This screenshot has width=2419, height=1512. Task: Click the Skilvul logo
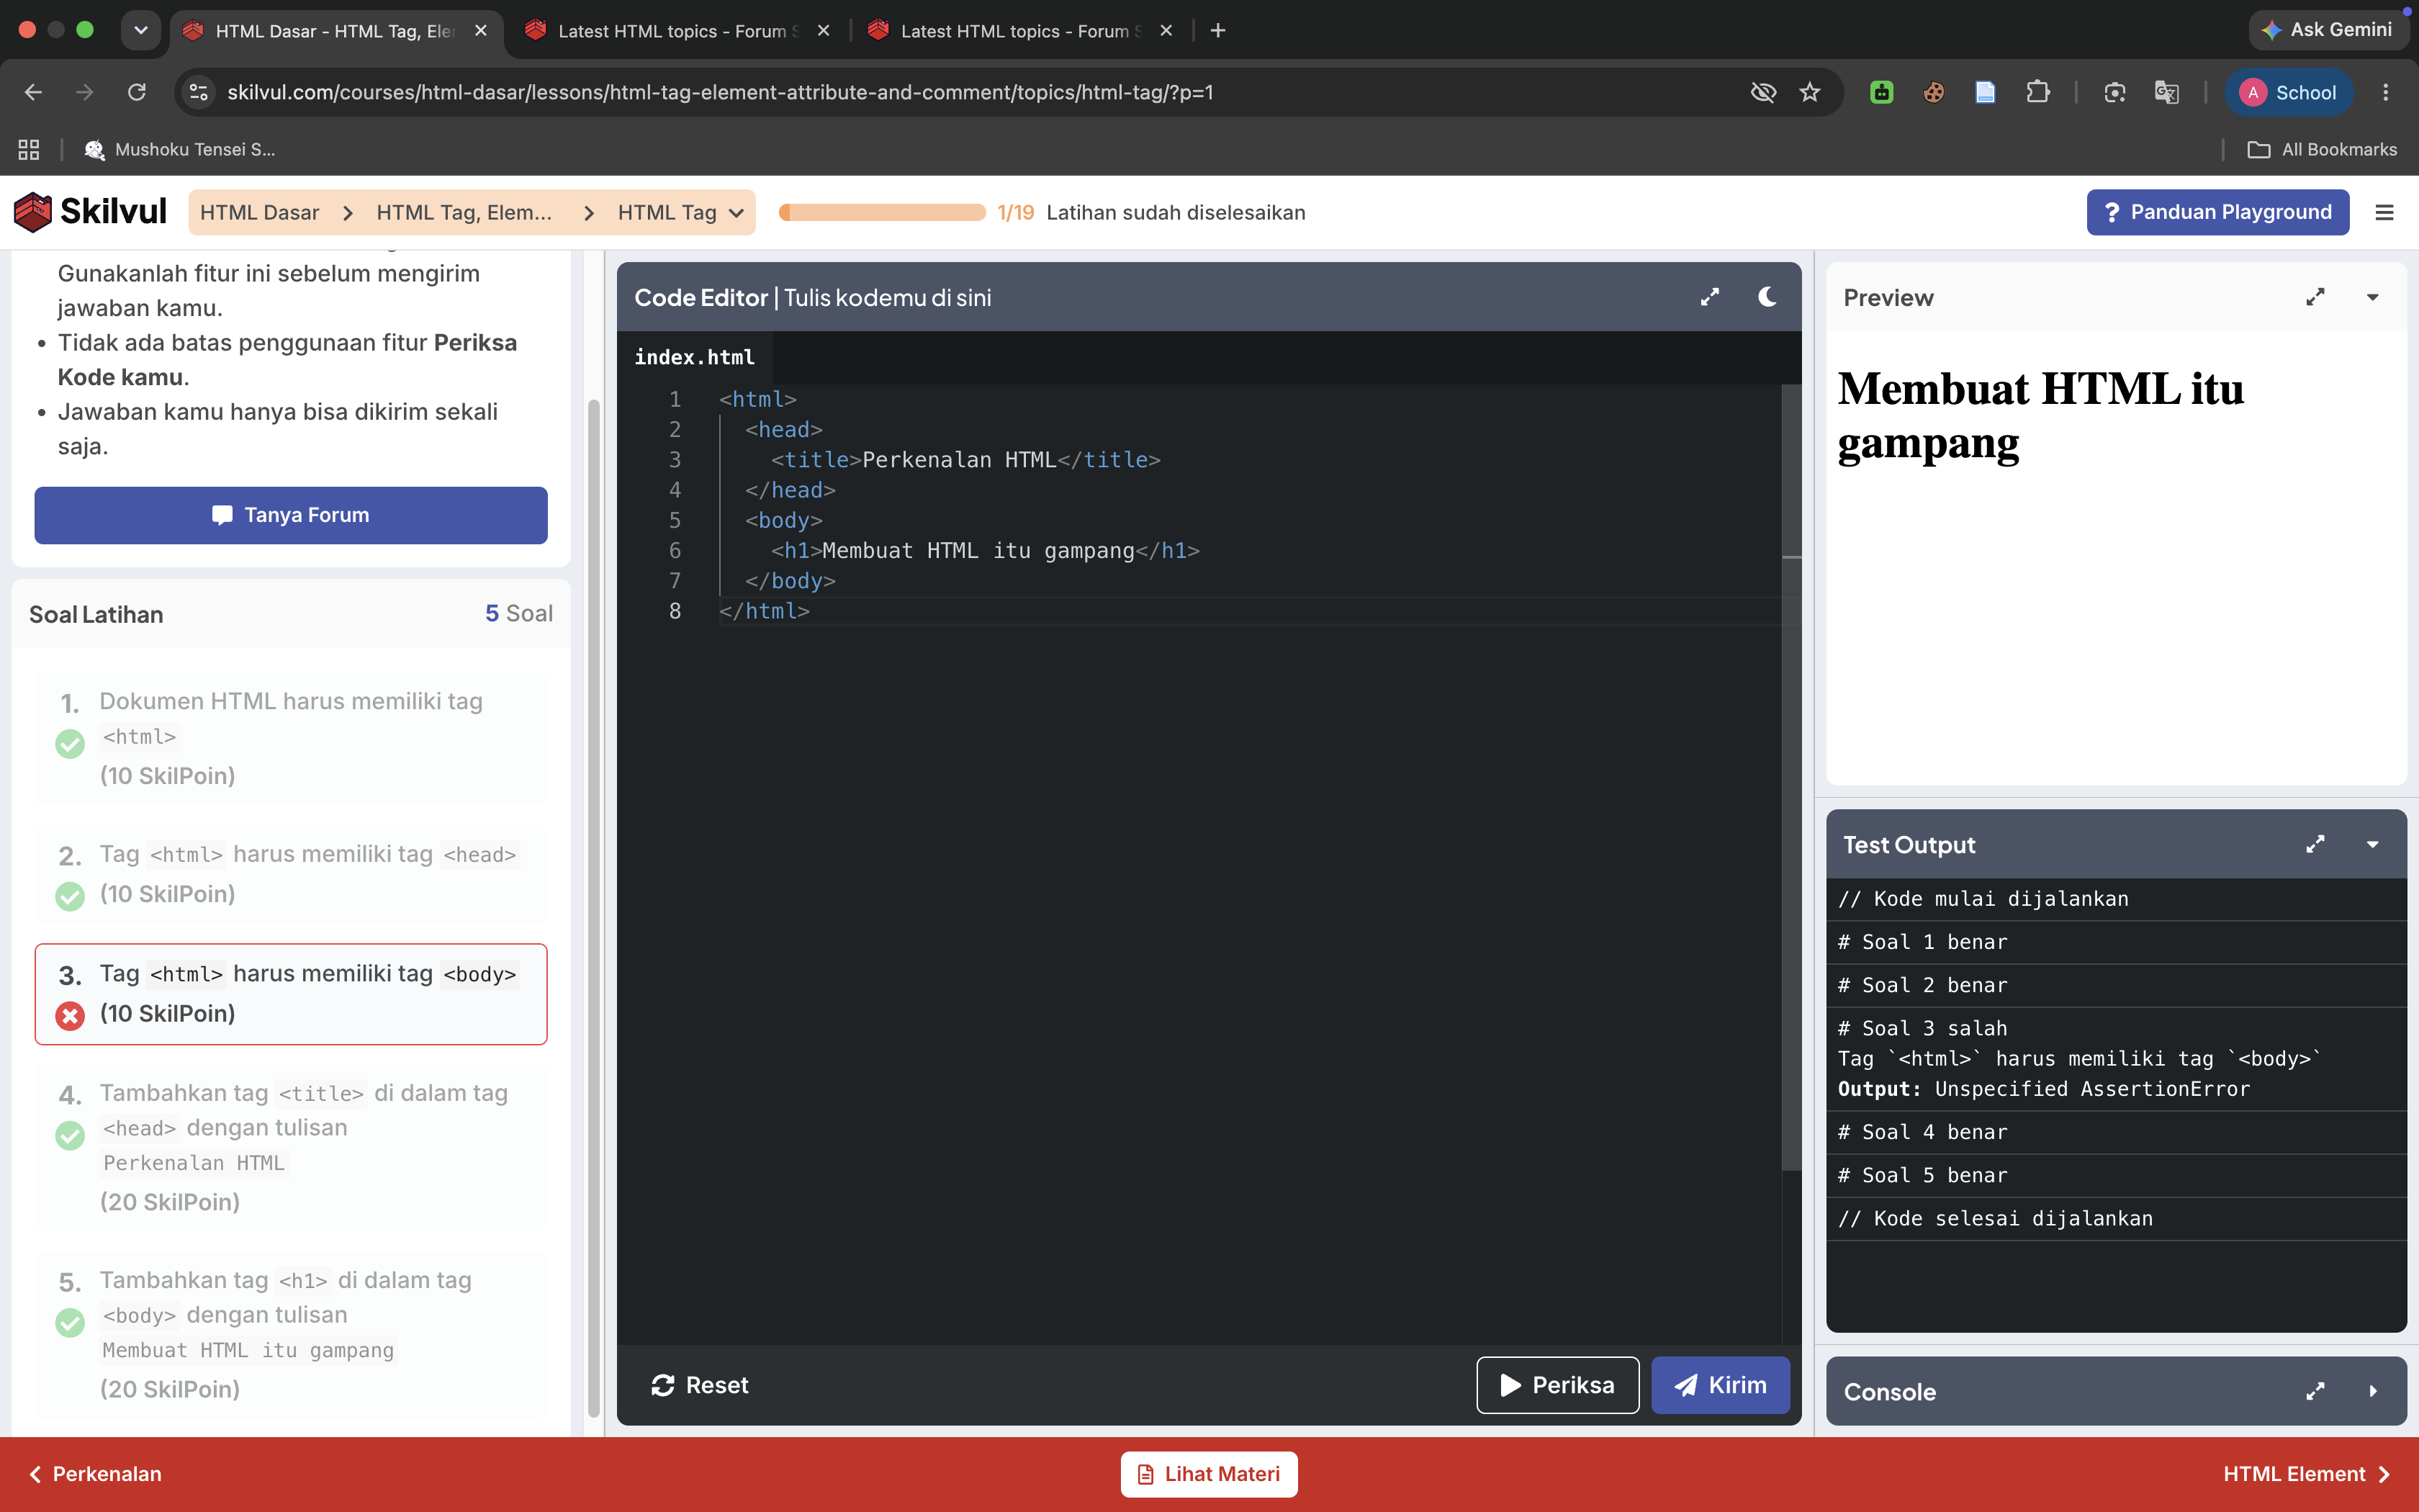[x=90, y=212]
